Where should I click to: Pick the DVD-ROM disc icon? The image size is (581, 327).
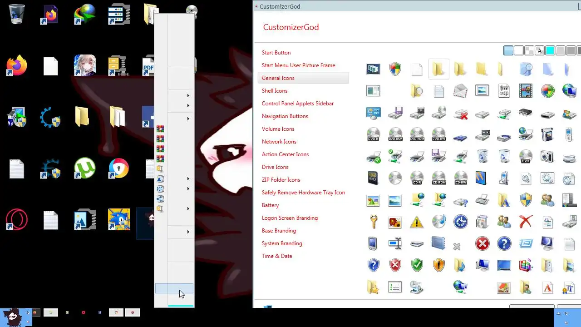pyautogui.click(x=417, y=134)
